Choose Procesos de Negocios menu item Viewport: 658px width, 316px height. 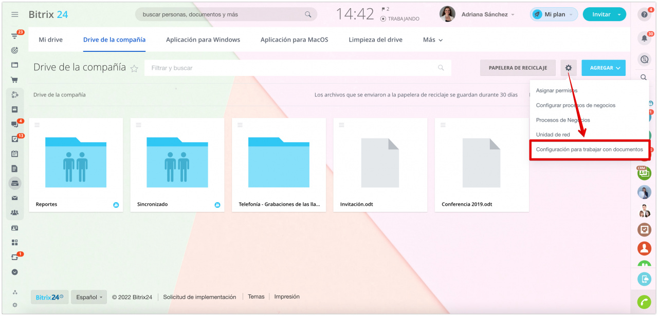pyautogui.click(x=563, y=120)
